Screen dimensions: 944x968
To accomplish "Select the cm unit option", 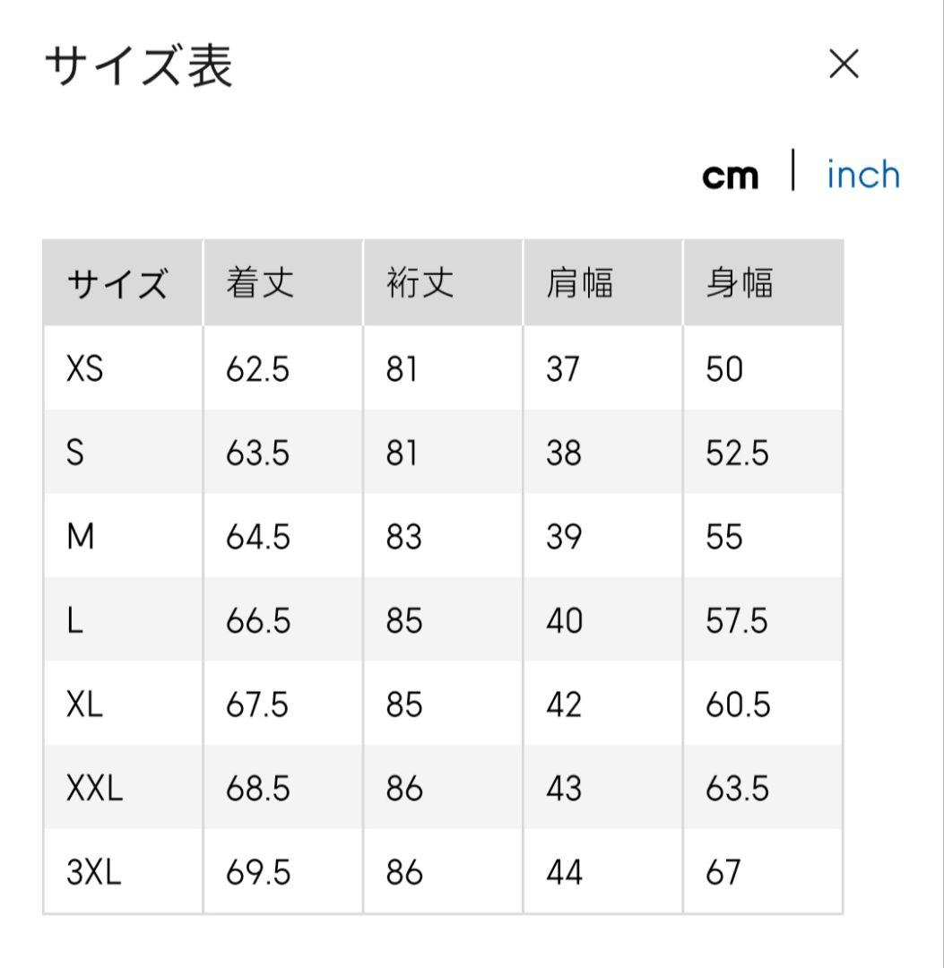I will tap(730, 176).
